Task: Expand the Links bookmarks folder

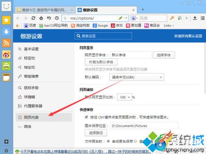Action: click(169, 26)
